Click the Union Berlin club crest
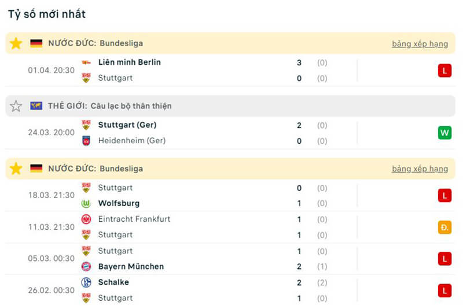This screenshot has width=463, height=306. click(x=86, y=62)
